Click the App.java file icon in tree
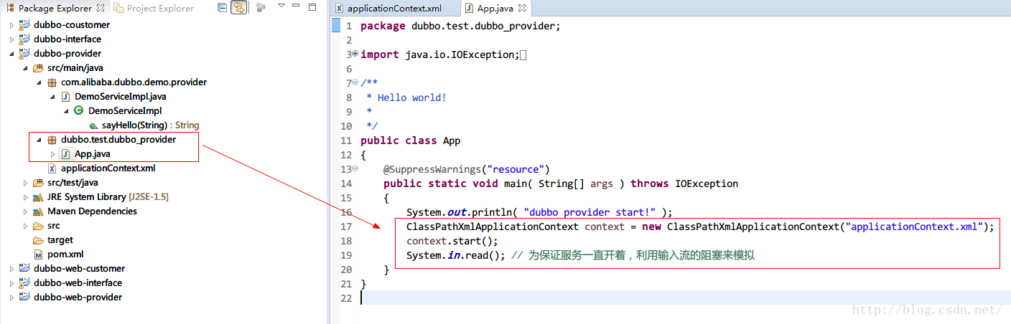 point(65,154)
